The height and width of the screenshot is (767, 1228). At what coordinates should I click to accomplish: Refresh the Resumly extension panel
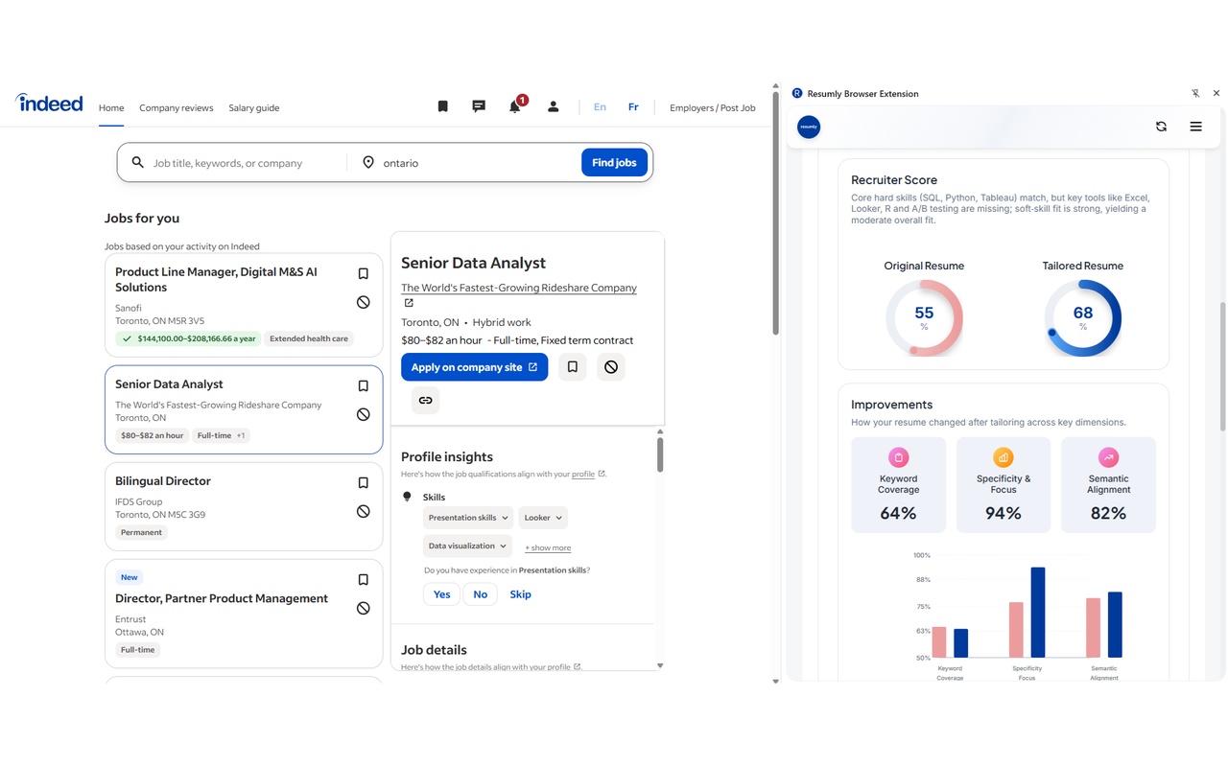1161,126
